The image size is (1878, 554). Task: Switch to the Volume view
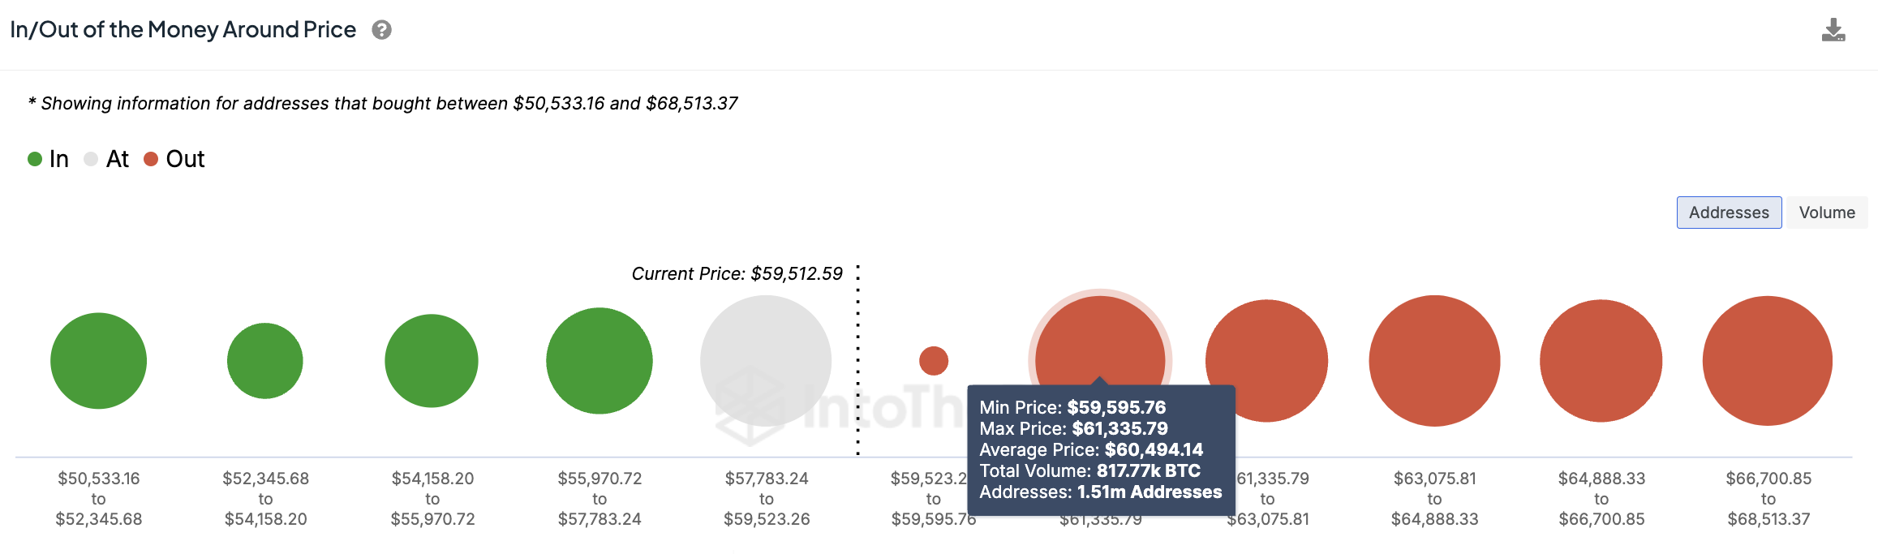(1827, 213)
